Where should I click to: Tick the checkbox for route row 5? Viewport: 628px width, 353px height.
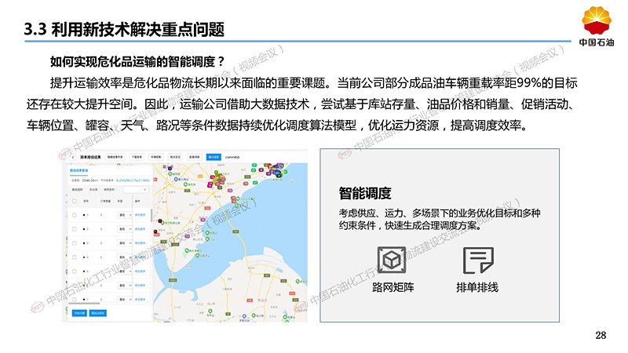pyautogui.click(x=74, y=271)
